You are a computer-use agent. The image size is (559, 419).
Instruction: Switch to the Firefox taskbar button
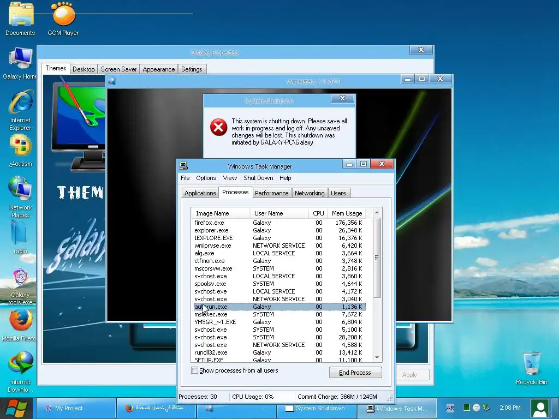pyautogui.click(x=156, y=408)
